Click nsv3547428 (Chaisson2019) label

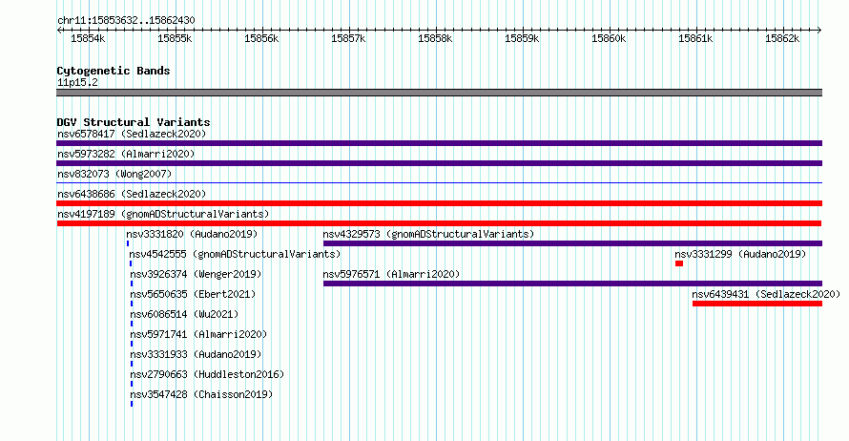(201, 394)
